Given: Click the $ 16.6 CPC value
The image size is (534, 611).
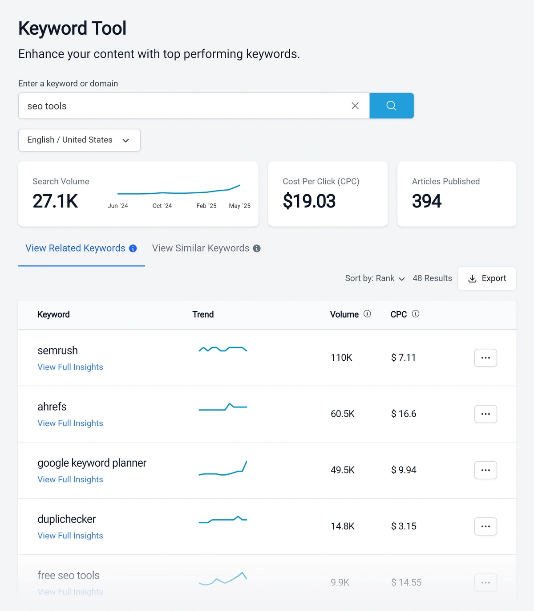Looking at the screenshot, I should tap(404, 414).
